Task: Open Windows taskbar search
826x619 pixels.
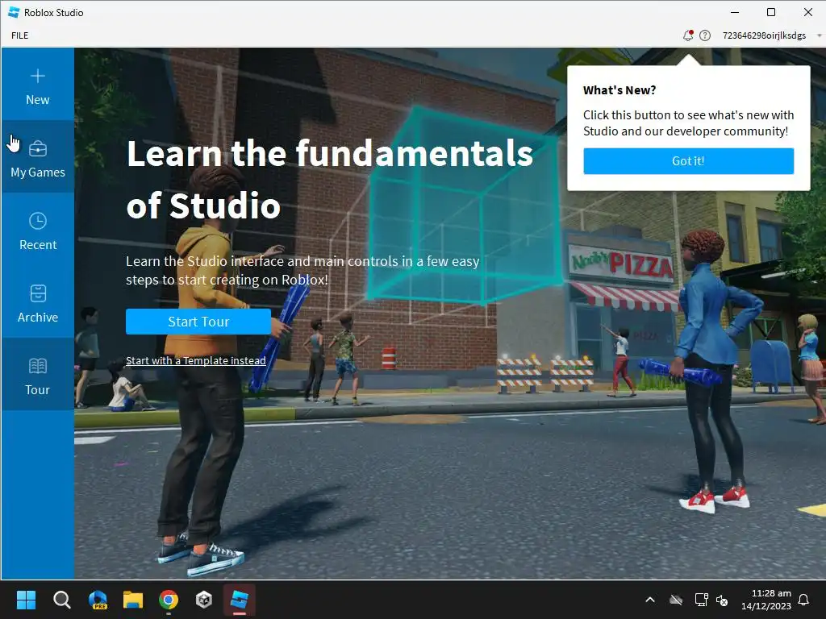Action: click(x=61, y=600)
